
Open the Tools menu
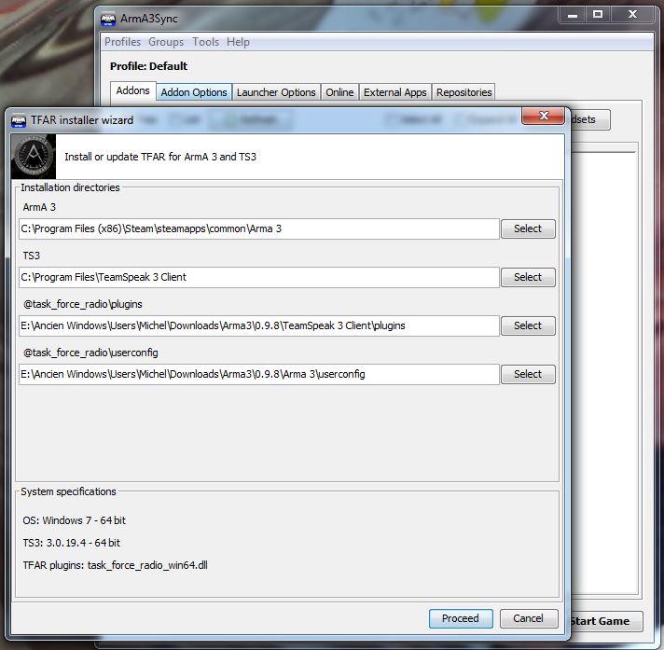click(x=205, y=42)
